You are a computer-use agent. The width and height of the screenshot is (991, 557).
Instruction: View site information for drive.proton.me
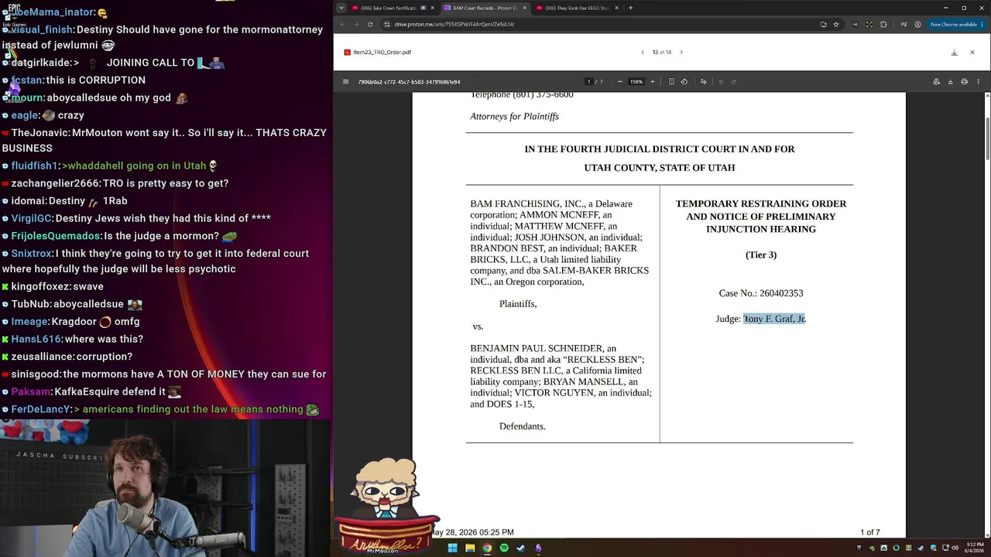coord(387,24)
